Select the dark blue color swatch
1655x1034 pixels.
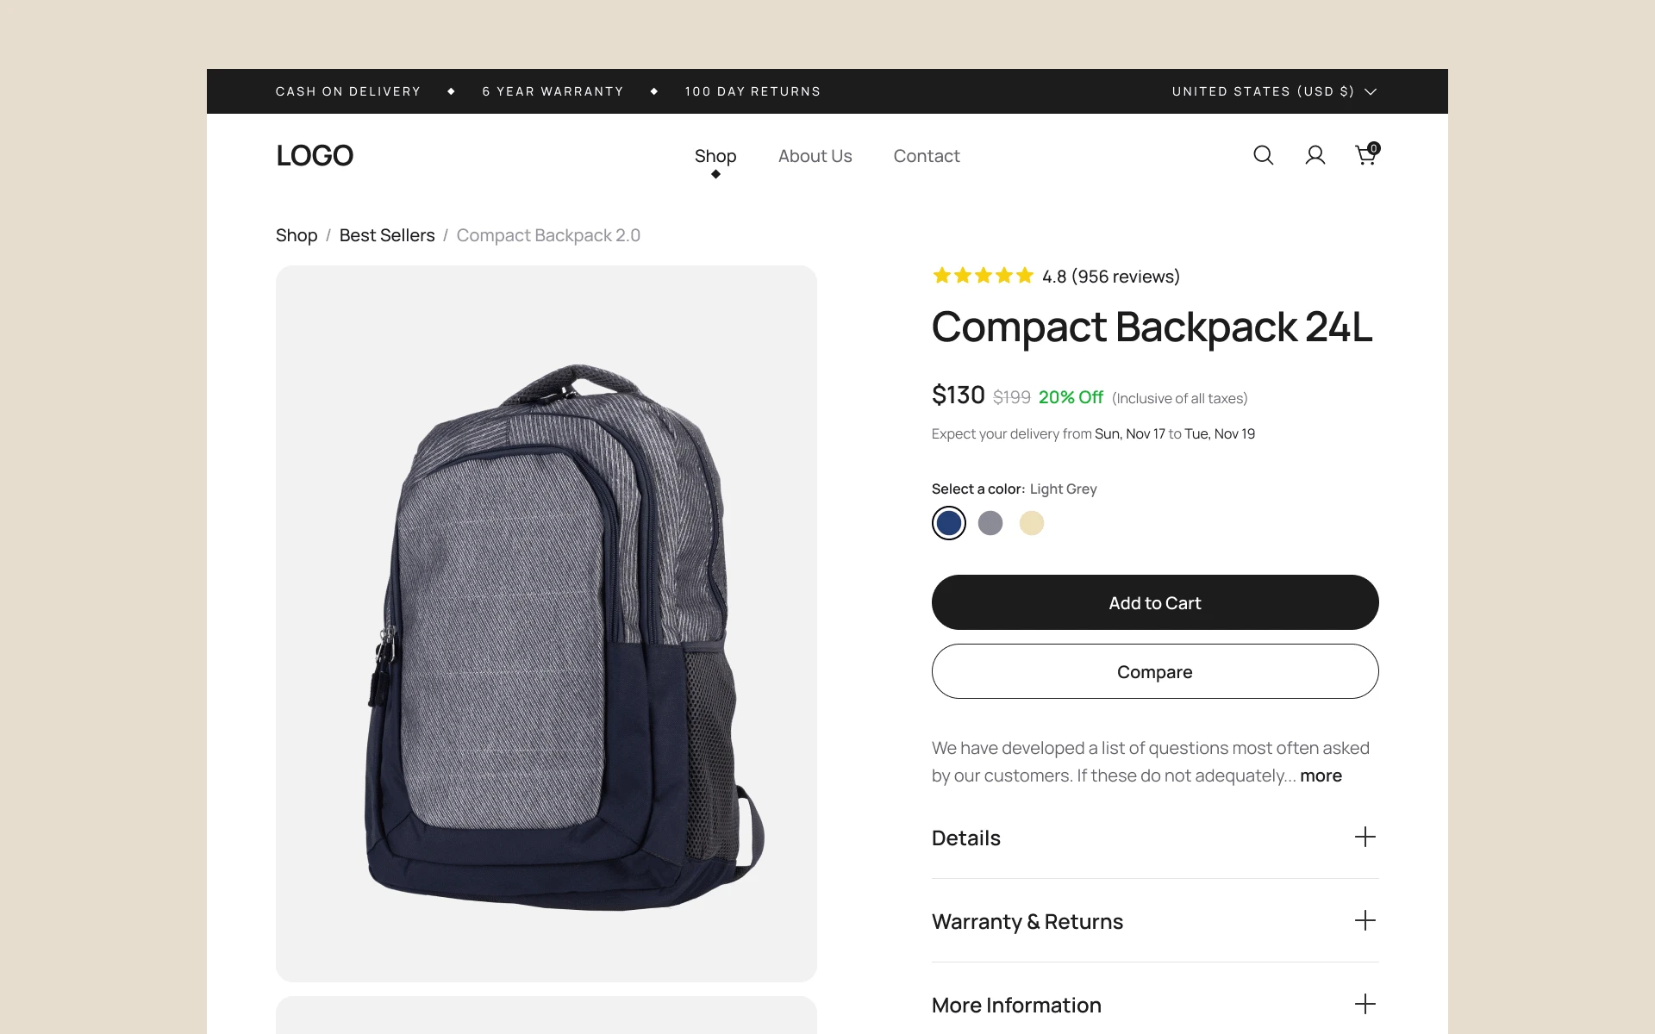click(x=948, y=522)
